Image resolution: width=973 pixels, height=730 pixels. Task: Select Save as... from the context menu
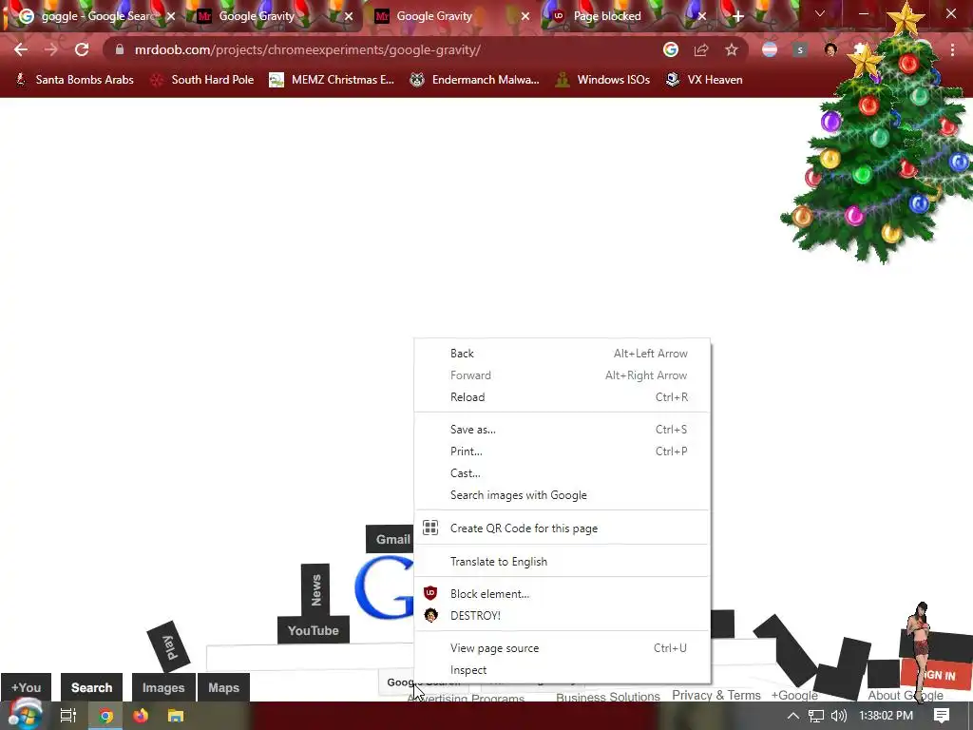point(562,430)
